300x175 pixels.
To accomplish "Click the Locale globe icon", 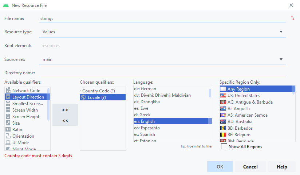I will point(83,97).
